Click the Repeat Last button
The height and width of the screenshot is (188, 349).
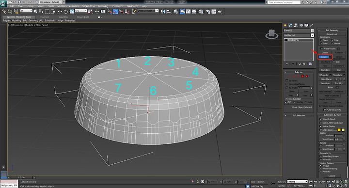332,34
